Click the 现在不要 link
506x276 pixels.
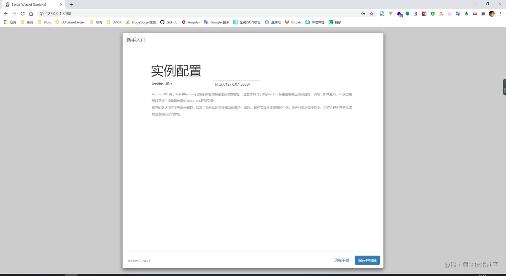[341, 260]
